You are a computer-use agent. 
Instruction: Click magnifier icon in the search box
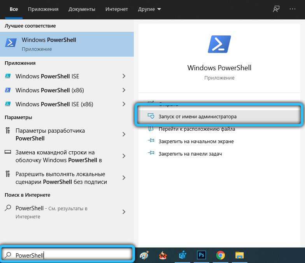[x=8, y=255]
